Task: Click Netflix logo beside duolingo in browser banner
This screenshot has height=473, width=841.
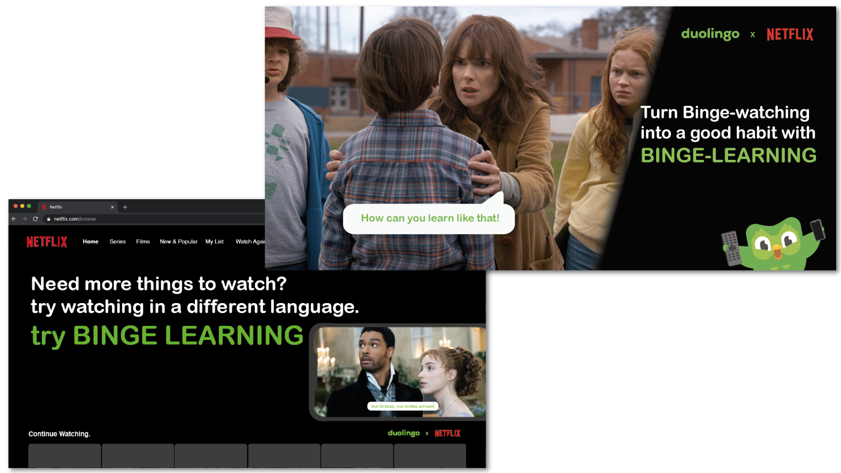Action: pyautogui.click(x=447, y=434)
